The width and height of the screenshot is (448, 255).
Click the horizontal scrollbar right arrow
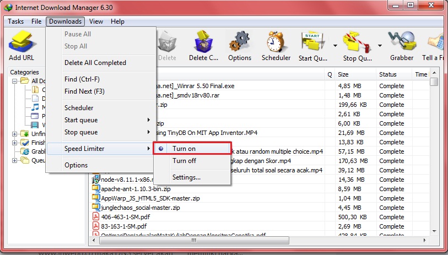pos(424,240)
